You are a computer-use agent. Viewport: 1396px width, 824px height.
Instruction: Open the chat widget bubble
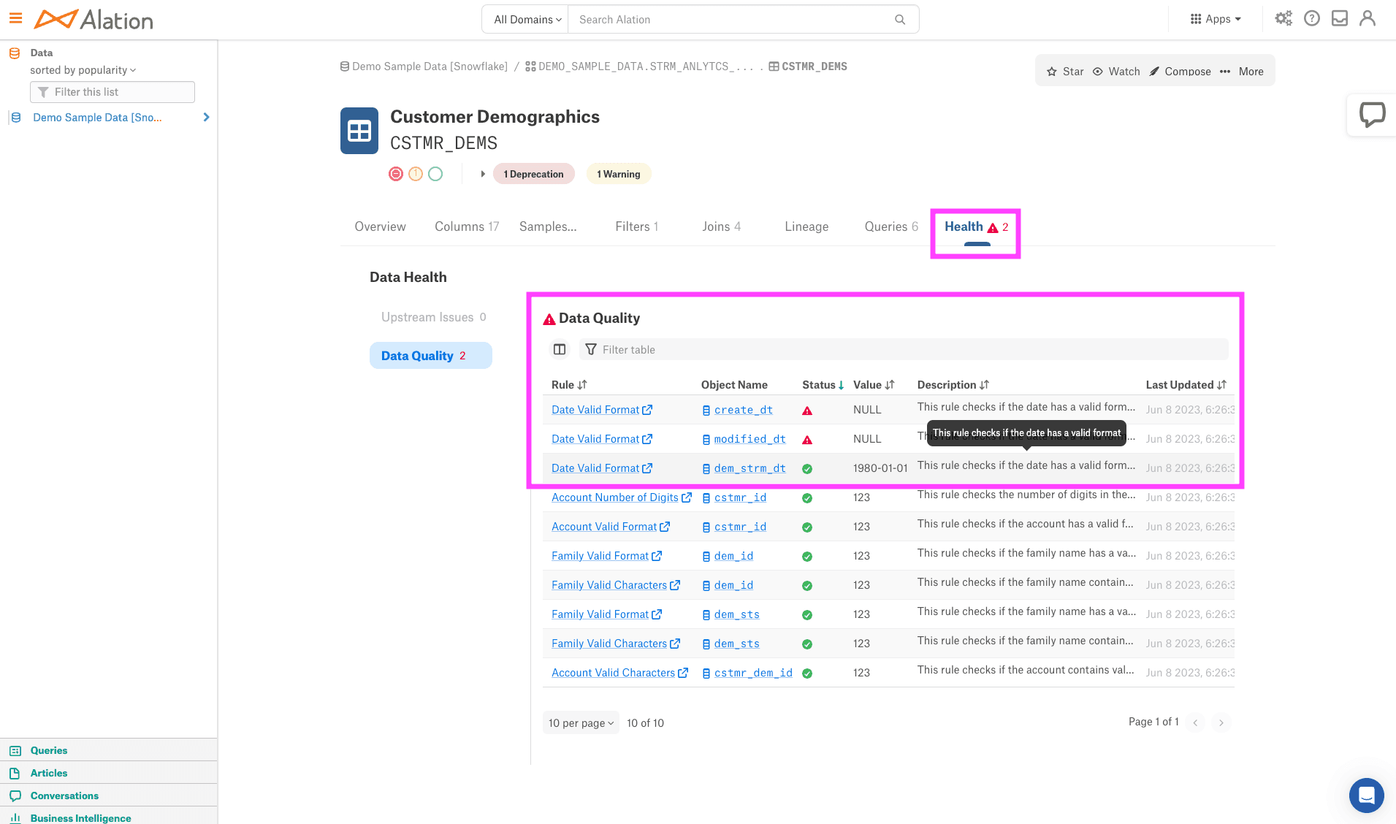(1366, 796)
